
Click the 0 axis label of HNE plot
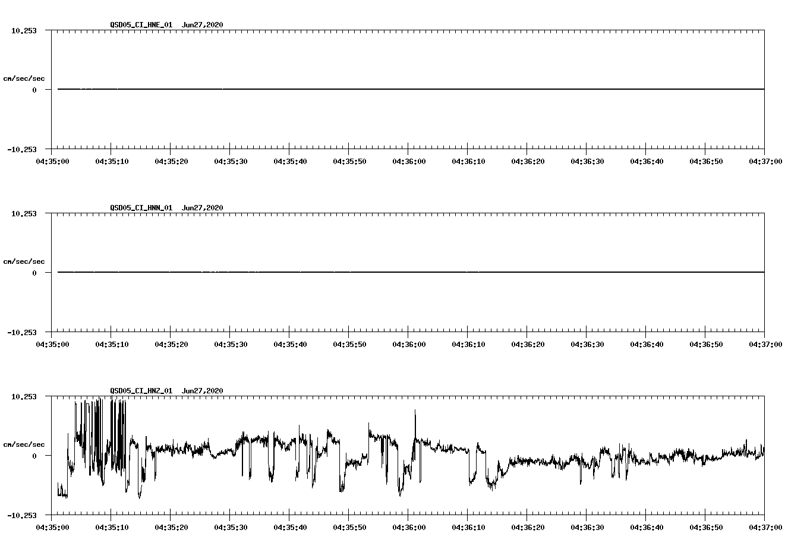coord(34,90)
